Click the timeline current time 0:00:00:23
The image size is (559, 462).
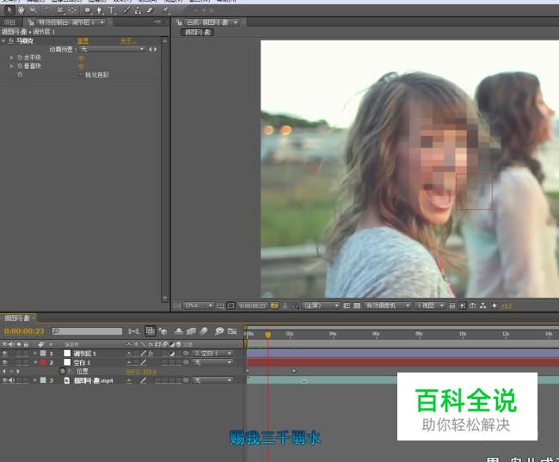click(x=24, y=331)
